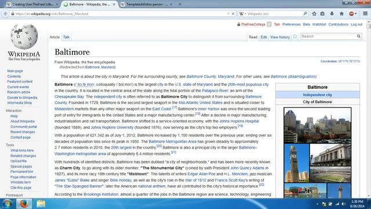Open Featured content sidebar link

20,81
